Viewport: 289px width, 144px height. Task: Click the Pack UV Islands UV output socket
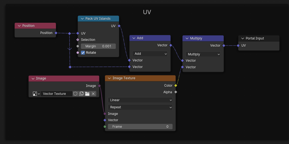coord(119,26)
